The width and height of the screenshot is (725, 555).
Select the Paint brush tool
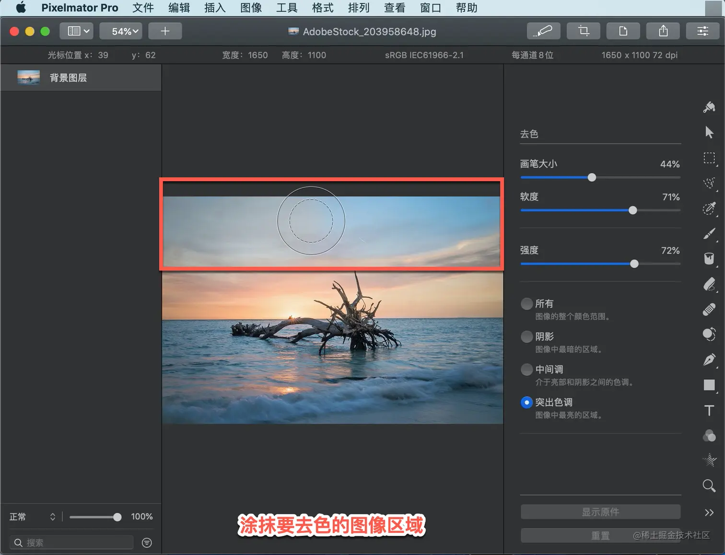coord(709,233)
